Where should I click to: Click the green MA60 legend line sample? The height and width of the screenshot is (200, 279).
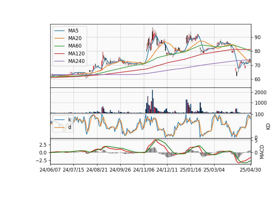[59, 46]
